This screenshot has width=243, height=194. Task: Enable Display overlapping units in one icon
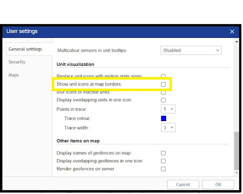(163, 100)
